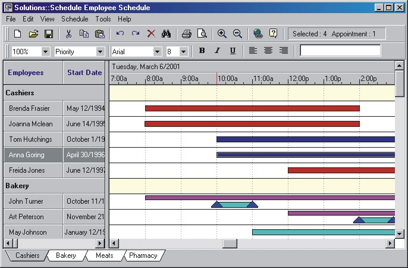The width and height of the screenshot is (408, 268).
Task: Save the schedule with the floppy icon
Action: (49, 34)
